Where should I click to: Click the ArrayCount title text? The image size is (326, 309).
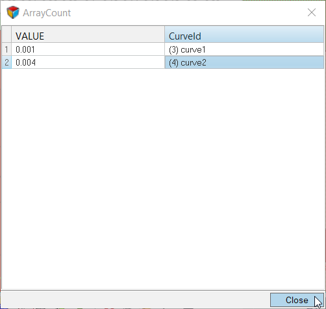click(x=47, y=13)
